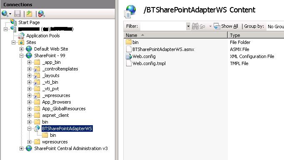Click the Save Current Connections floppy icon

pos(17,14)
